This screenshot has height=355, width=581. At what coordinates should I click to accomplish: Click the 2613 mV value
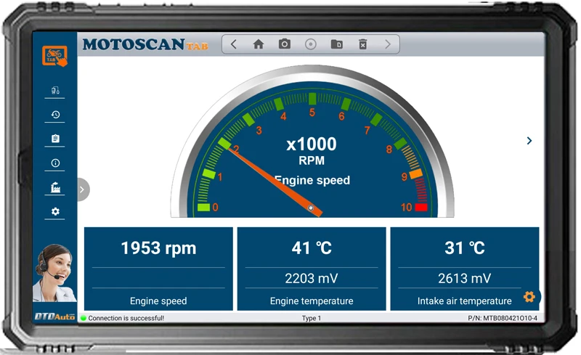tap(464, 278)
